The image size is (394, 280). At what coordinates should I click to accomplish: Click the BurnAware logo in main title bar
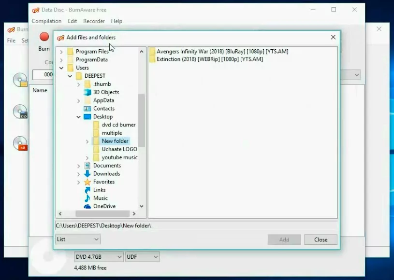point(36,10)
